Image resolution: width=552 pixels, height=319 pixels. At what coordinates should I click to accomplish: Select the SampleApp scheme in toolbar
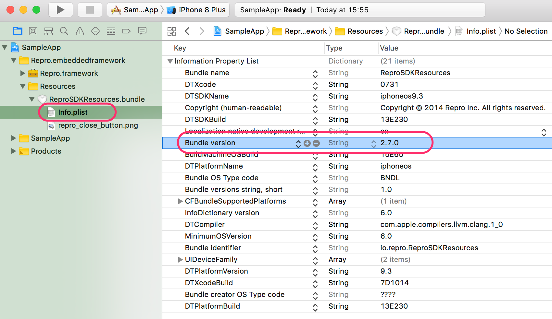(x=134, y=10)
